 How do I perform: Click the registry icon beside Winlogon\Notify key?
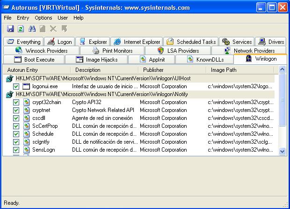(x=10, y=94)
